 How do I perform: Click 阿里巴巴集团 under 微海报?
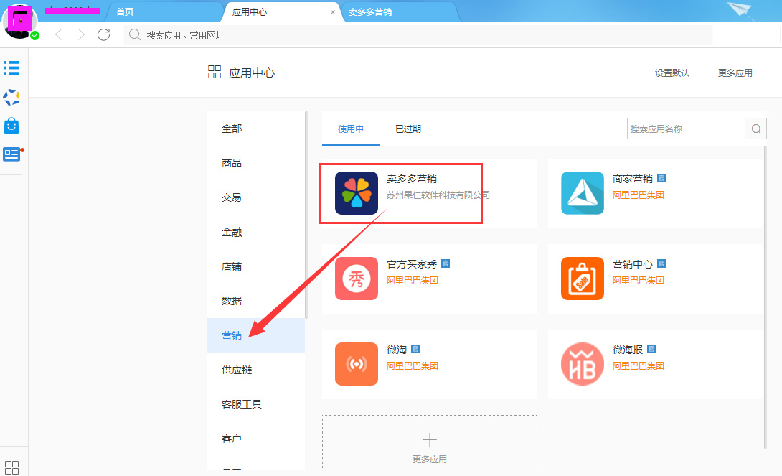click(x=638, y=365)
